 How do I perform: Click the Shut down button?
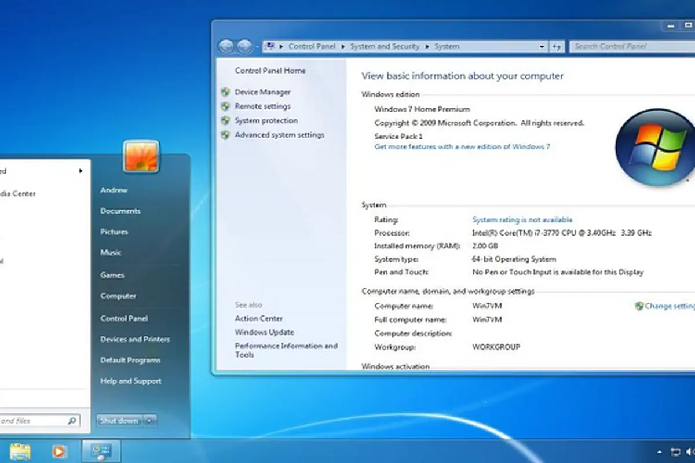point(119,421)
